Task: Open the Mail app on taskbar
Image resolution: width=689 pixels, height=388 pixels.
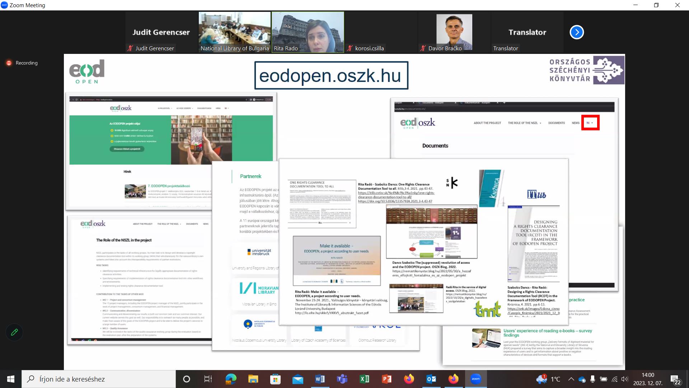Action: click(x=297, y=379)
